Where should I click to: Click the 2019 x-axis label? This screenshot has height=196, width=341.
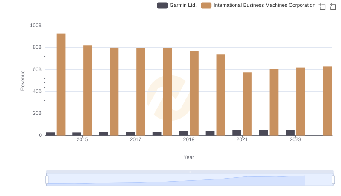[189, 139]
